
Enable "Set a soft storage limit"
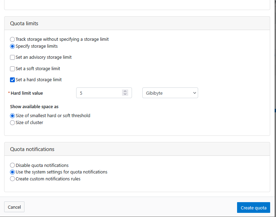(x=12, y=68)
